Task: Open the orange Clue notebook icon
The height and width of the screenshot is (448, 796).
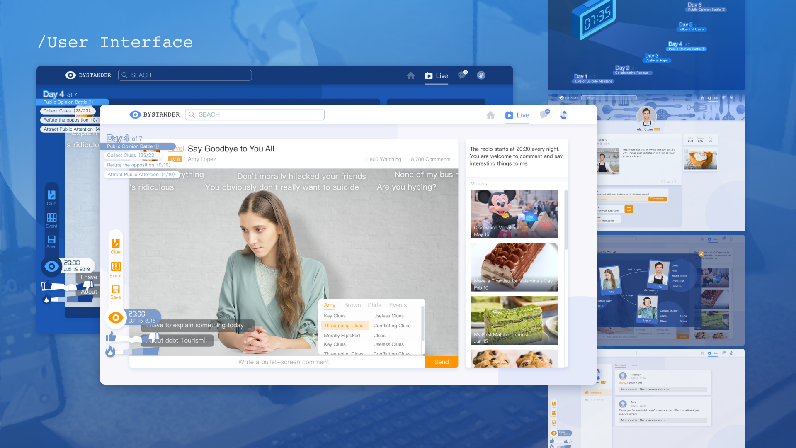Action: click(x=116, y=243)
